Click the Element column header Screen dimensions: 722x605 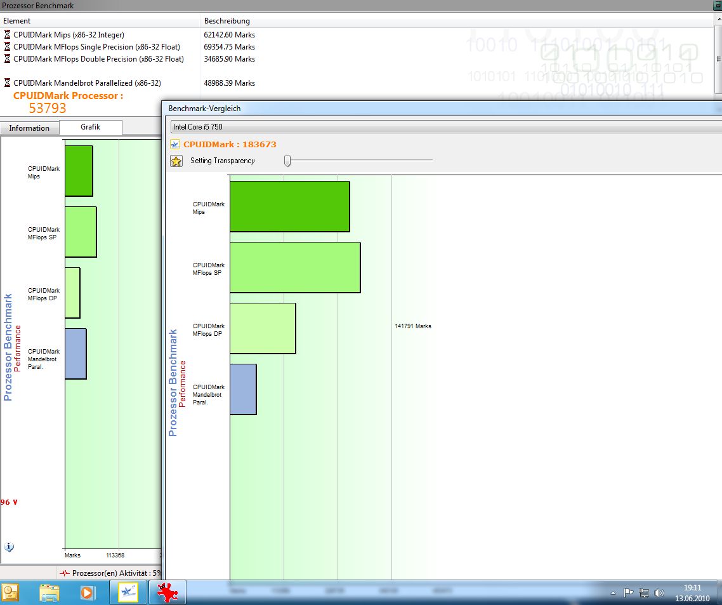(100, 21)
